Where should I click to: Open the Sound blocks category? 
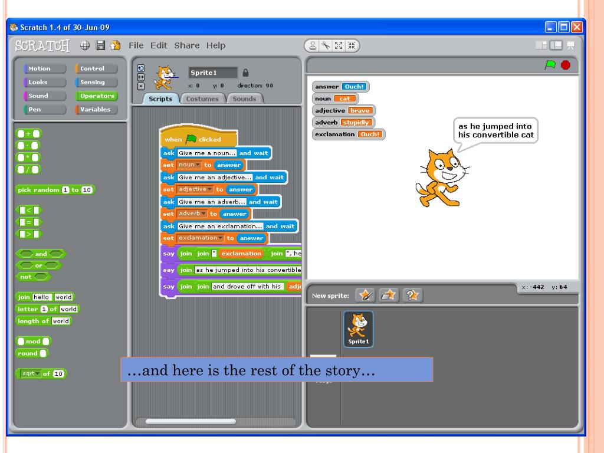45,96
